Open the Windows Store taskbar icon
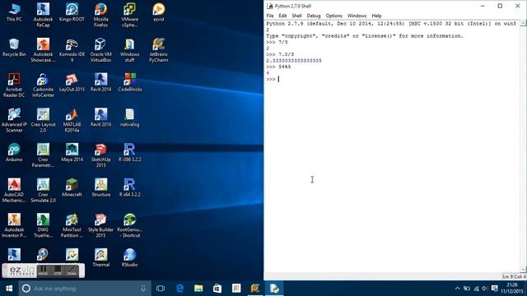Viewport: 527px width, 296px height. [x=217, y=289]
